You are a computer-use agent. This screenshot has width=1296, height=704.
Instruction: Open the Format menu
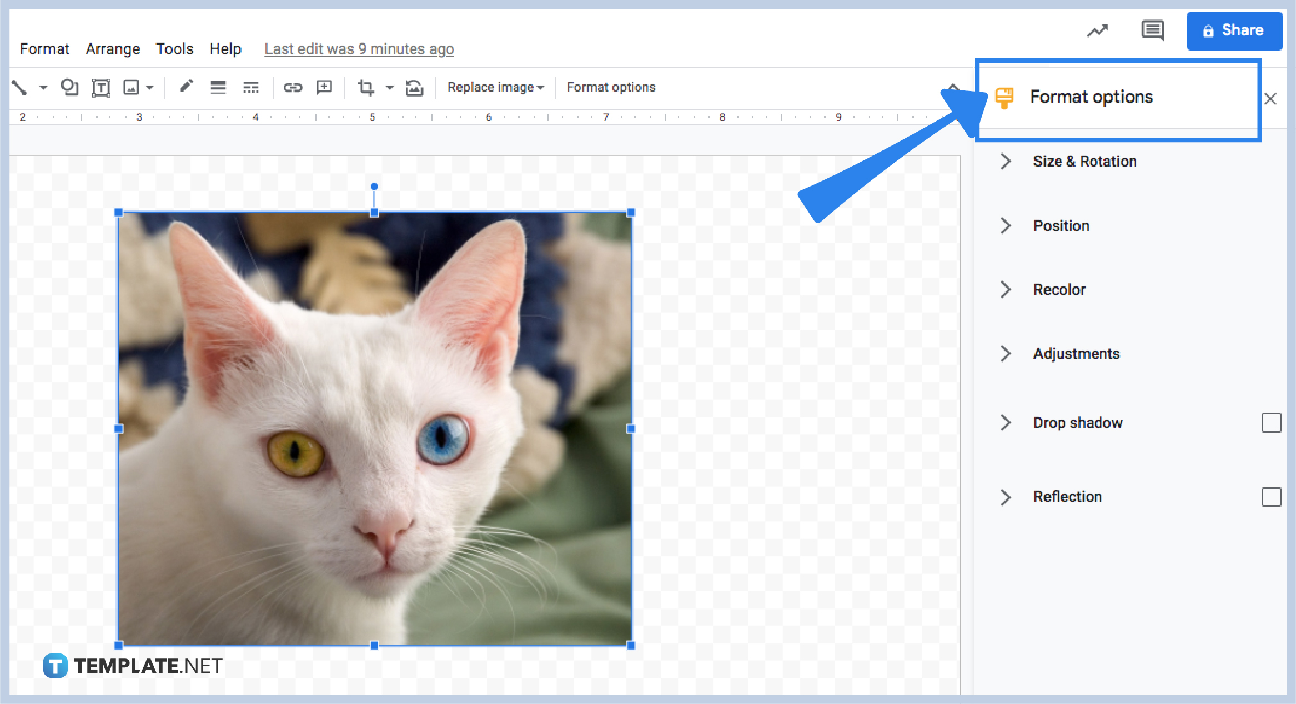(x=44, y=49)
